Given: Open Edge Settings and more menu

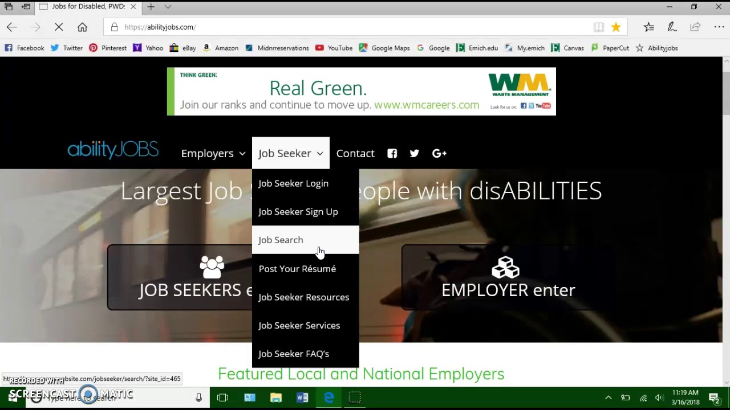Looking at the screenshot, I should click(719, 27).
